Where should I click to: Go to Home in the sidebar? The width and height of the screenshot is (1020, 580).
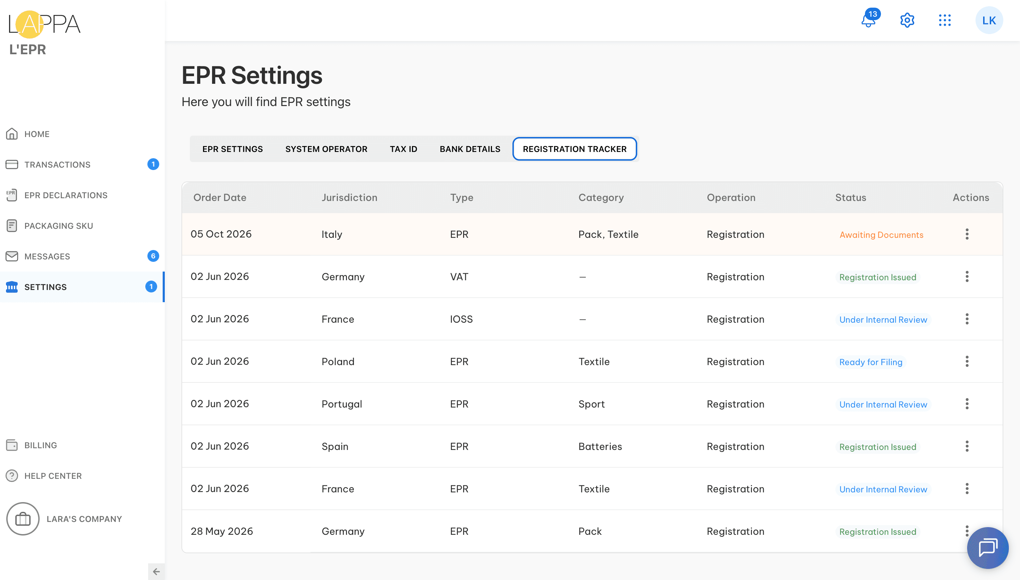click(82, 134)
